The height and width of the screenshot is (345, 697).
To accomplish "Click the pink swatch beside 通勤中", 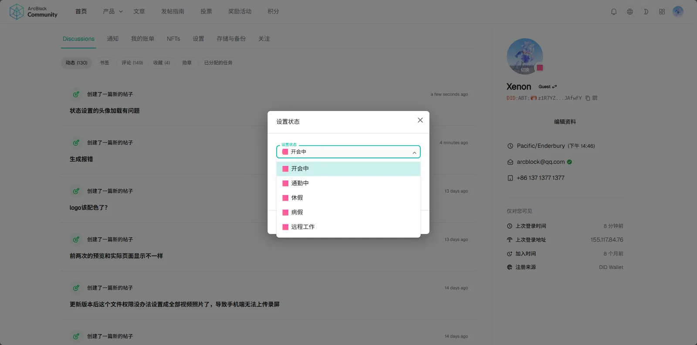I will pos(285,184).
